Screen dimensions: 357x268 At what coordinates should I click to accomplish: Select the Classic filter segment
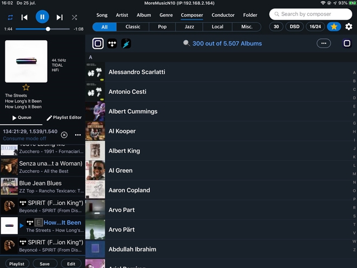point(133,27)
